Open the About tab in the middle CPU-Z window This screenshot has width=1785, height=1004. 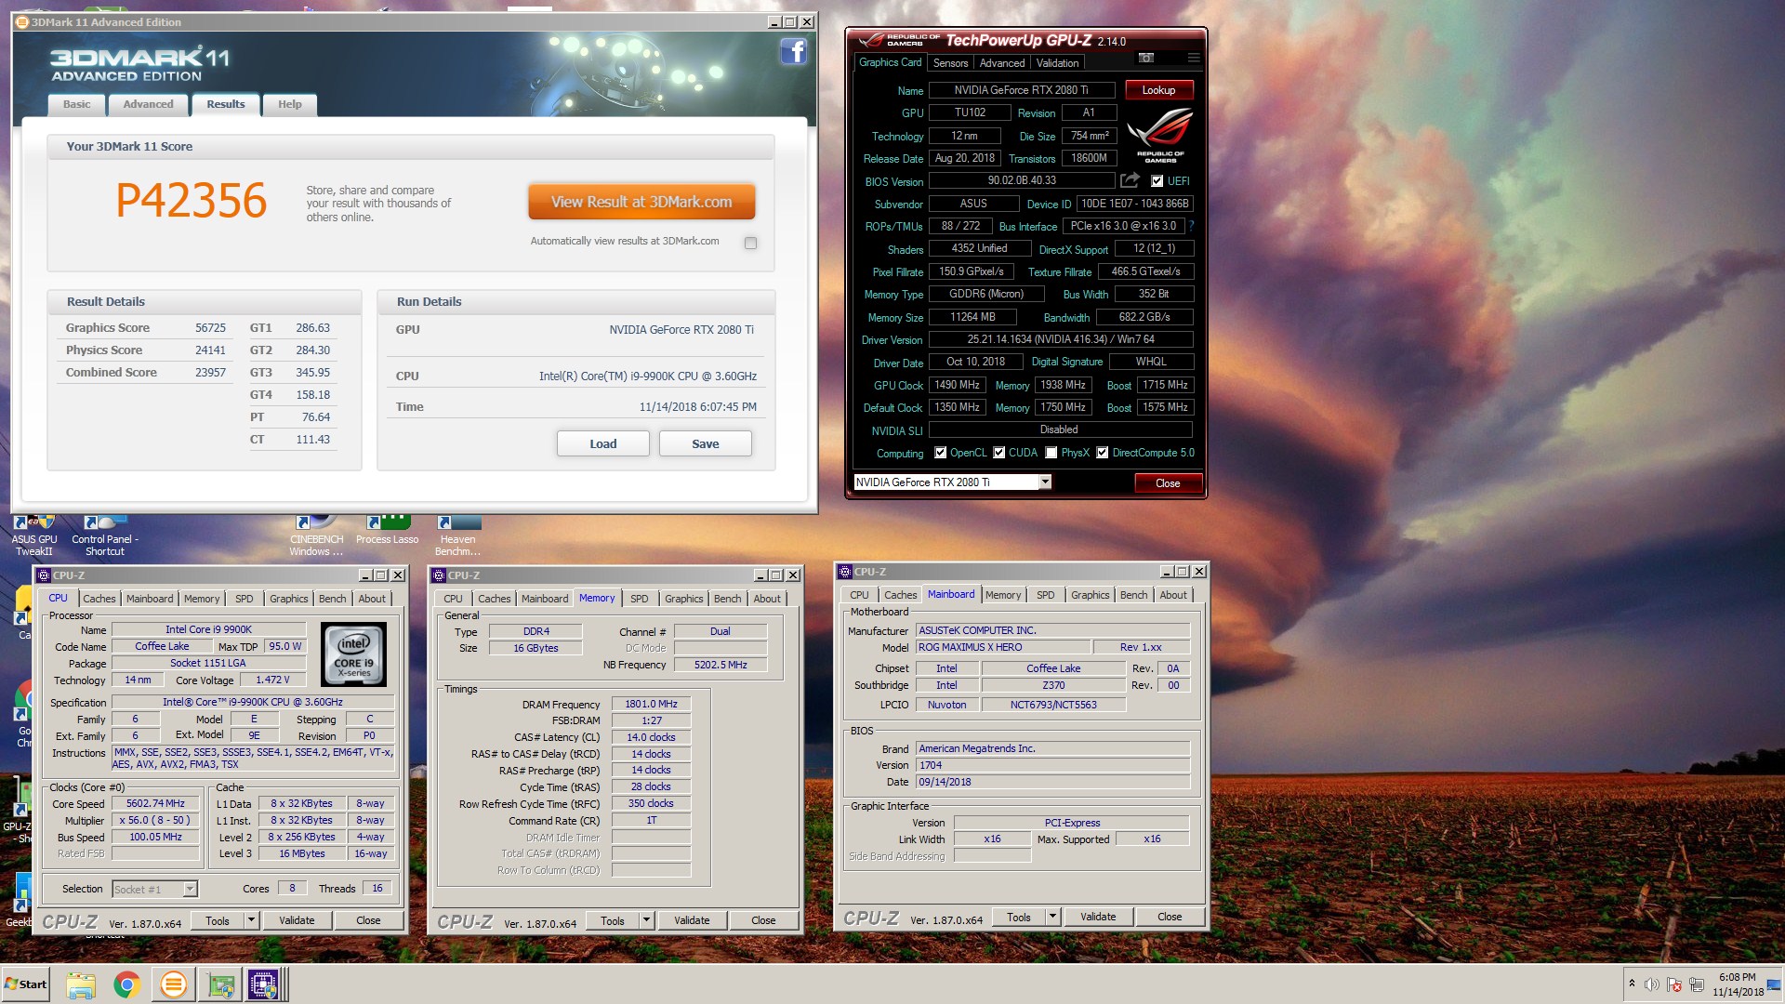pyautogui.click(x=767, y=599)
